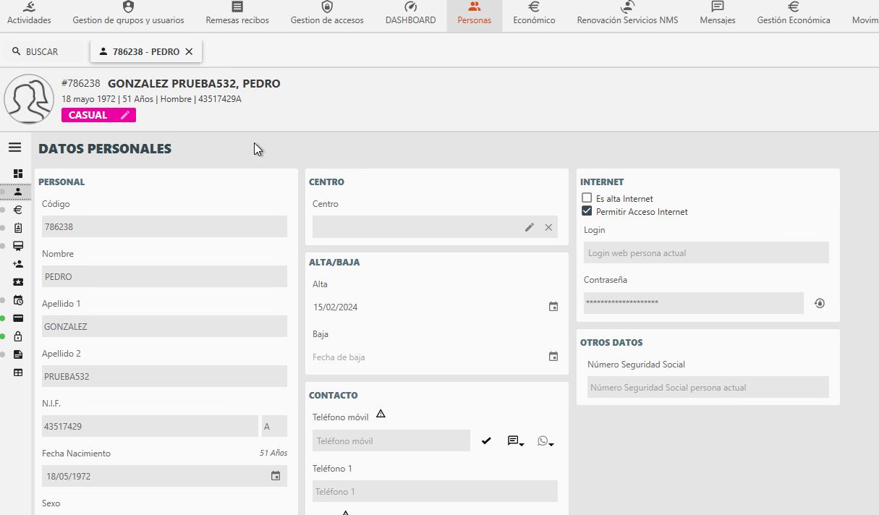879x515 pixels.
Task: Click the Contraseña password field
Action: (x=694, y=302)
